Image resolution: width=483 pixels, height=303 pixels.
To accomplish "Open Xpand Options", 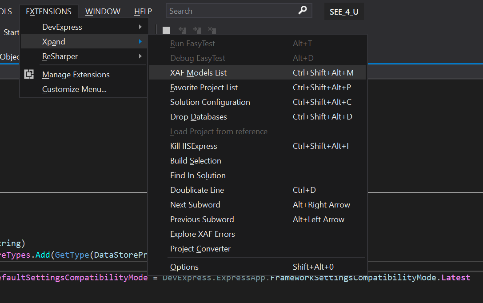I will pos(257,267).
